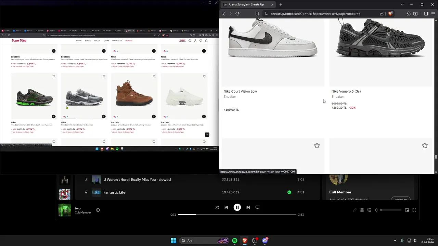The height and width of the screenshot is (246, 438).
Task: Open Brave tab search dropdown arrow
Action: click(x=402, y=4)
